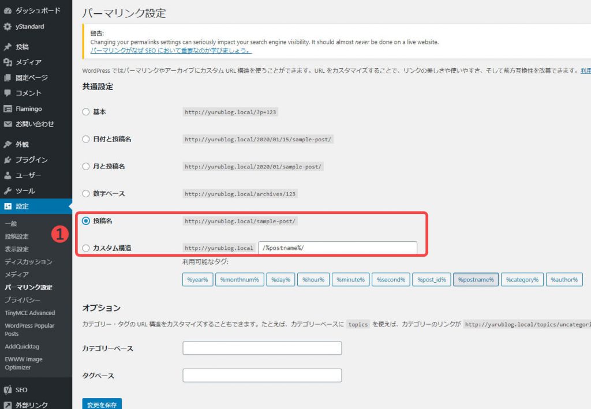The image size is (591, 409).
Task: Open the メディア media icon in sidebar
Action: tap(8, 62)
